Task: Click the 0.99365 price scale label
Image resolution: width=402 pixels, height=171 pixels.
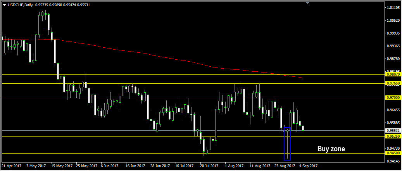Action: [x=394, y=46]
